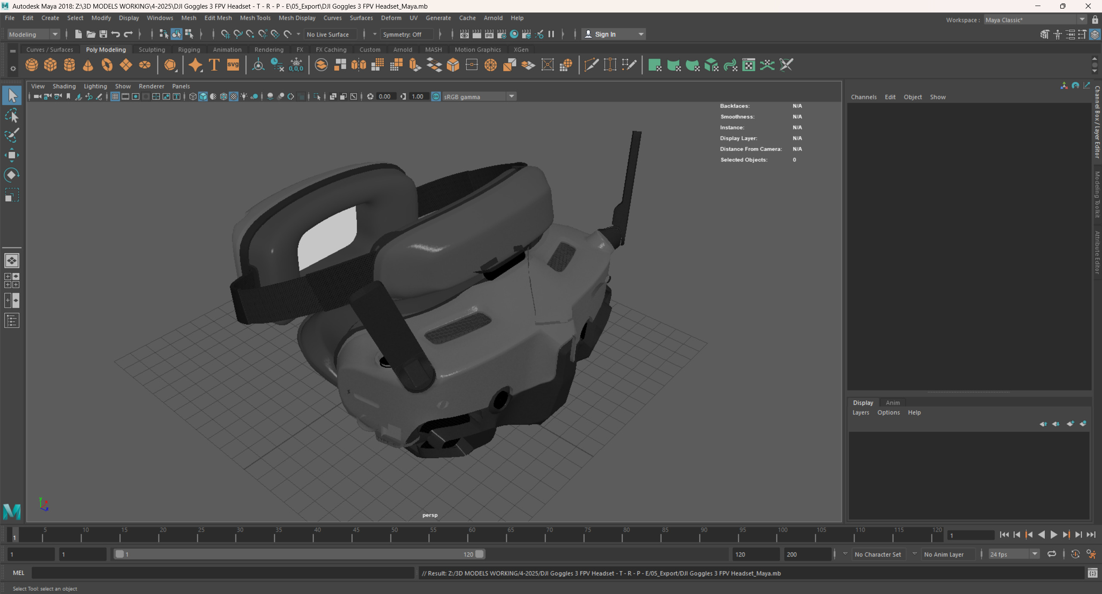Screen dimensions: 1102x594
Task: Click the time slider at frame 60
Action: [x=468, y=535]
